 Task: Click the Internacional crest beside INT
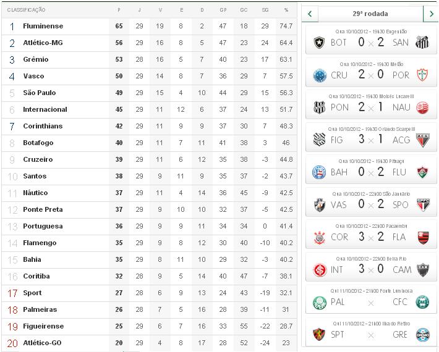coord(320,269)
